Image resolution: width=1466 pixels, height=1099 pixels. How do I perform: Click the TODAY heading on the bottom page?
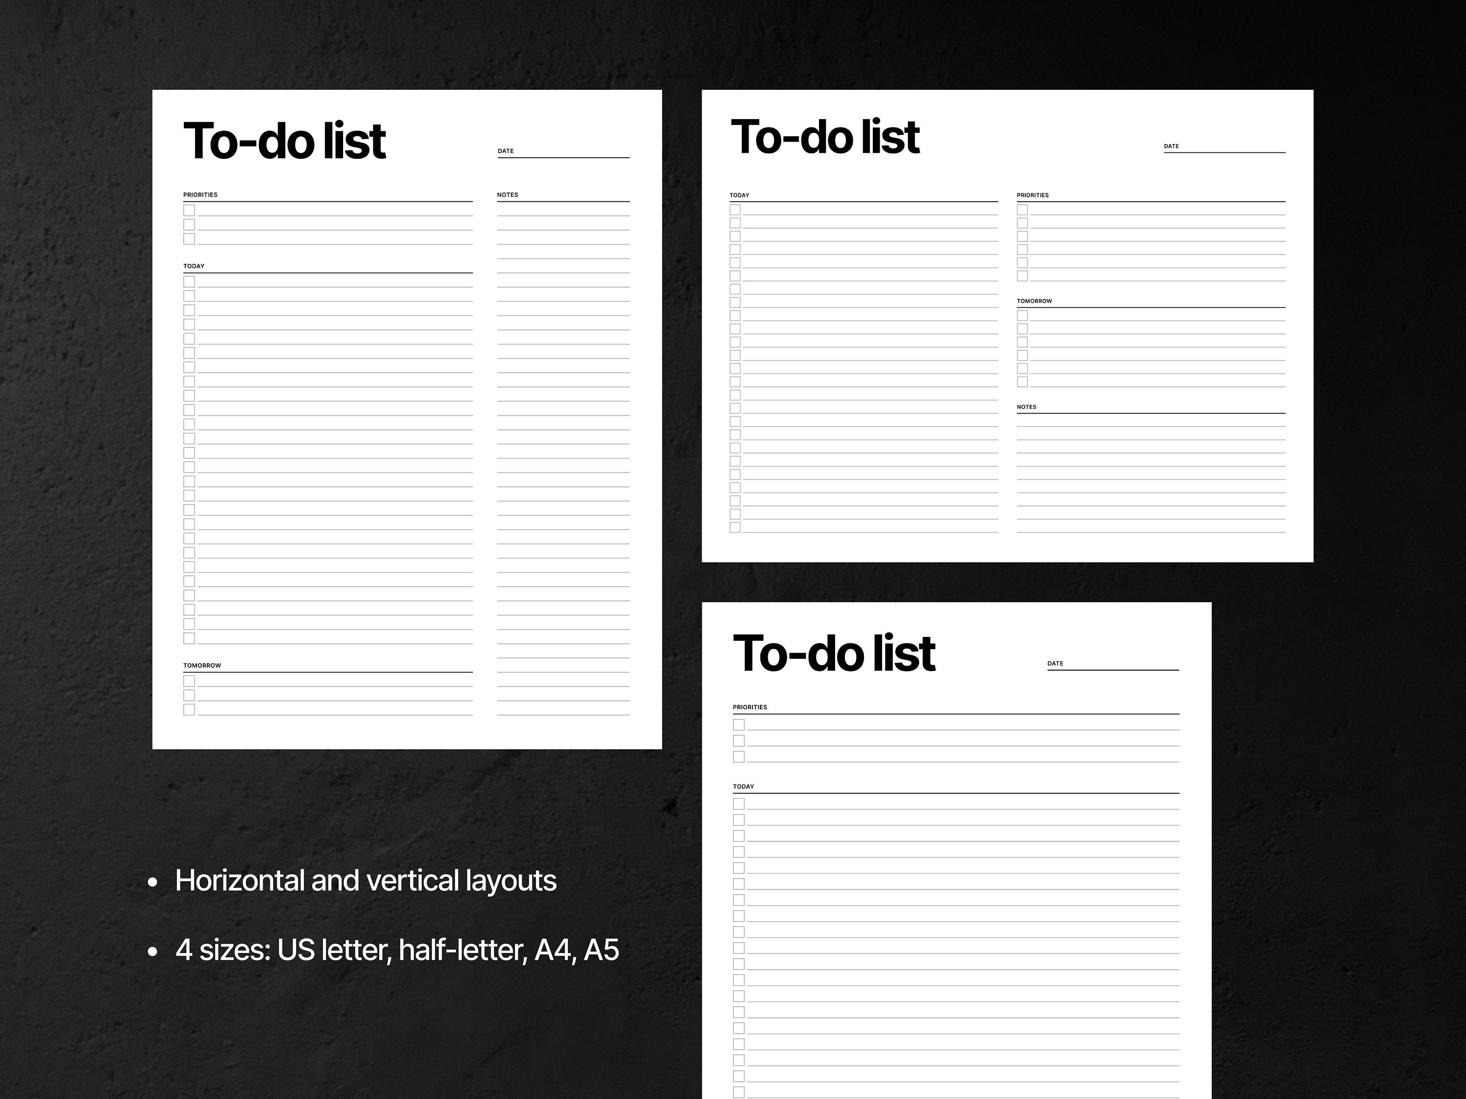[744, 787]
